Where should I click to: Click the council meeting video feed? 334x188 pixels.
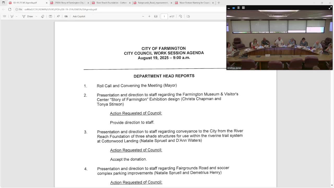click(279, 40)
